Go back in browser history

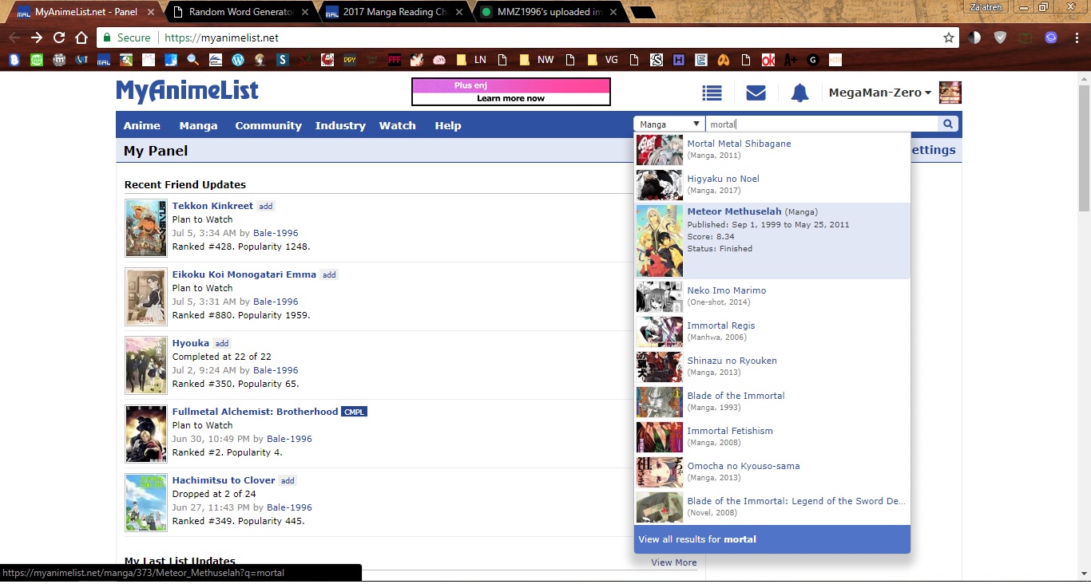coord(14,37)
